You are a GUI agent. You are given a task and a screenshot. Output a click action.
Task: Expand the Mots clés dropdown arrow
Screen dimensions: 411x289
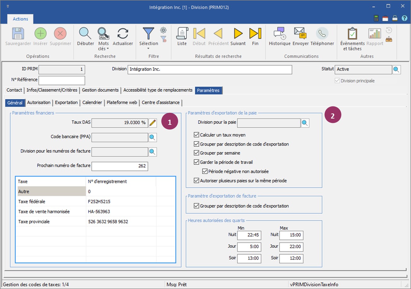coord(108,49)
